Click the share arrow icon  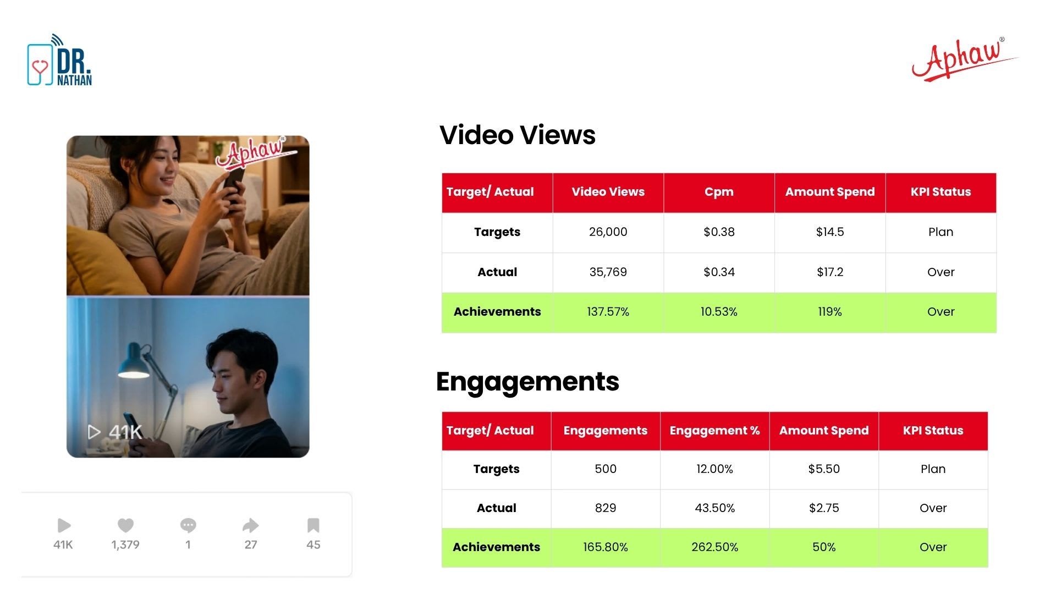coord(251,526)
